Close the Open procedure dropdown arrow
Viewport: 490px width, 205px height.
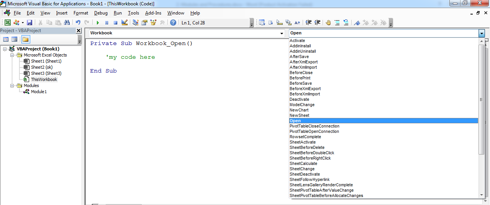pos(482,33)
